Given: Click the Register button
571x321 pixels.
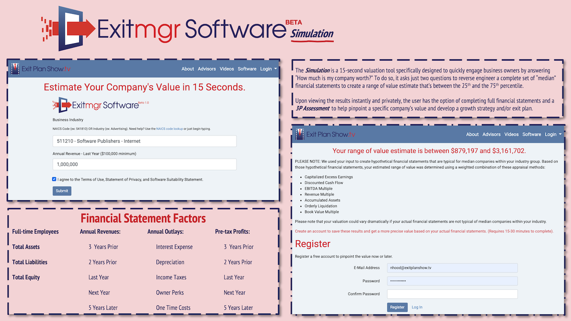Looking at the screenshot, I should point(397,307).
